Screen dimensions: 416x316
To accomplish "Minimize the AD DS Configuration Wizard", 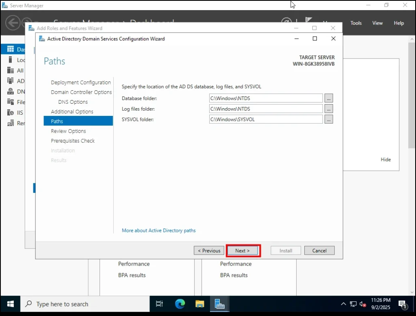I will (x=297, y=39).
